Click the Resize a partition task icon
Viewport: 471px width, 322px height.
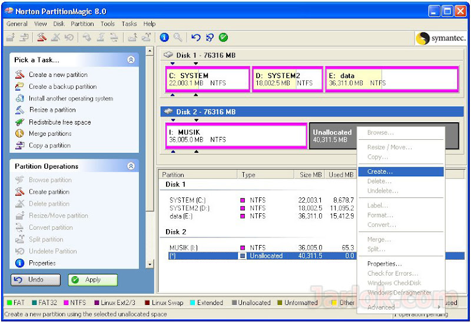click(x=20, y=110)
